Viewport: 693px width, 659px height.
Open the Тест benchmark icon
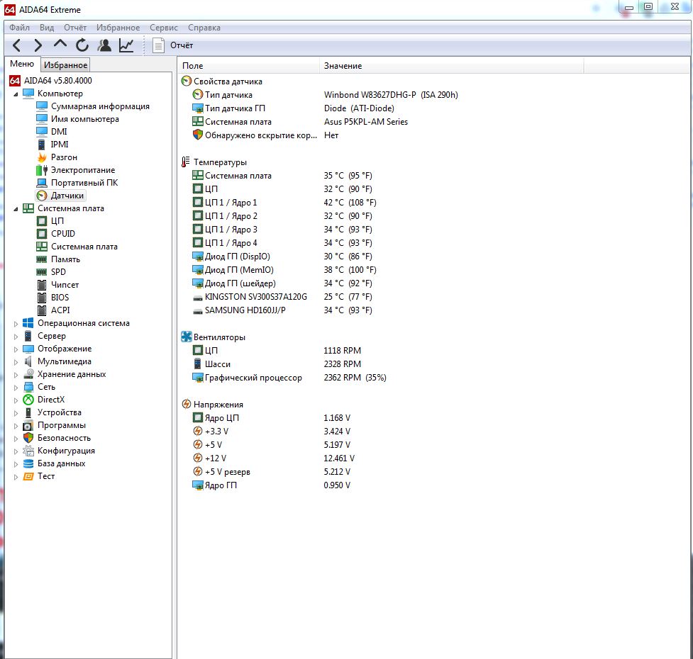28,476
